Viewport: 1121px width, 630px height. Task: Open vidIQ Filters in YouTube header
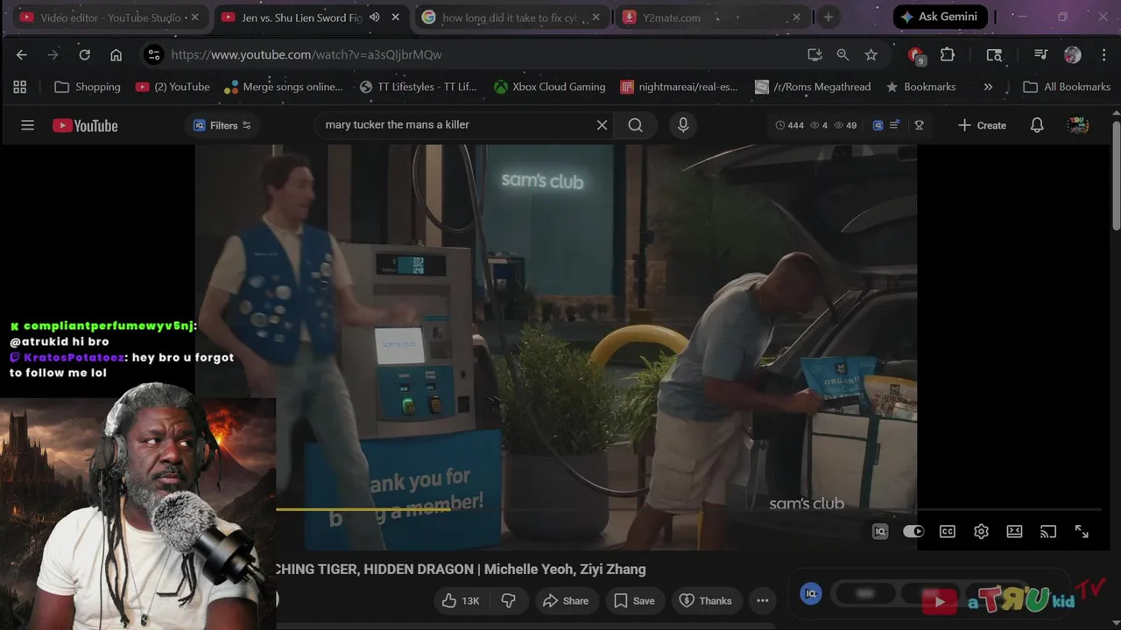pyautogui.click(x=222, y=125)
